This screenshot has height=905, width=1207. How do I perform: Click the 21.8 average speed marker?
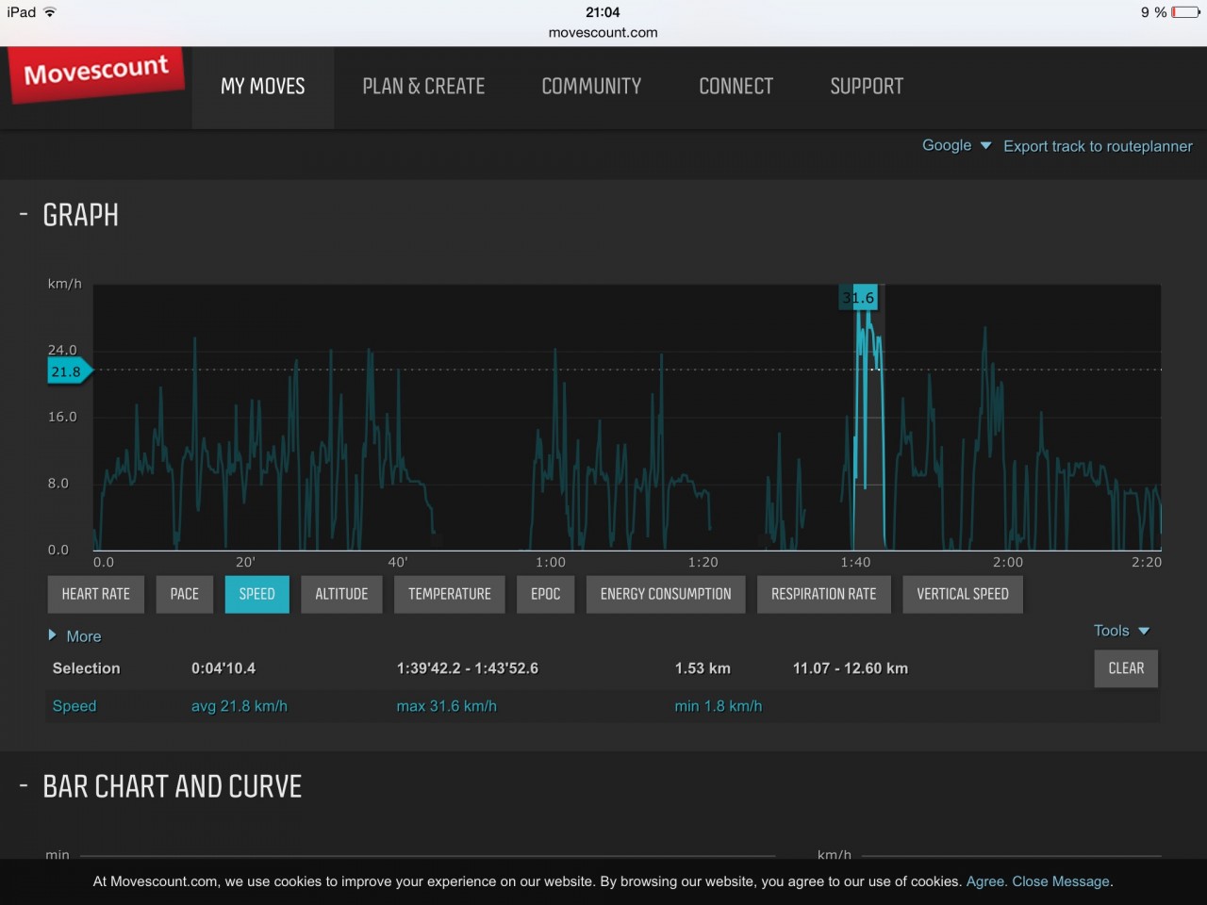tap(68, 371)
